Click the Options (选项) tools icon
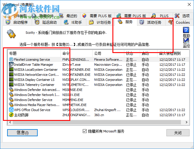Image resolution: width=194 pixels, height=149 pixels. pos(177,16)
